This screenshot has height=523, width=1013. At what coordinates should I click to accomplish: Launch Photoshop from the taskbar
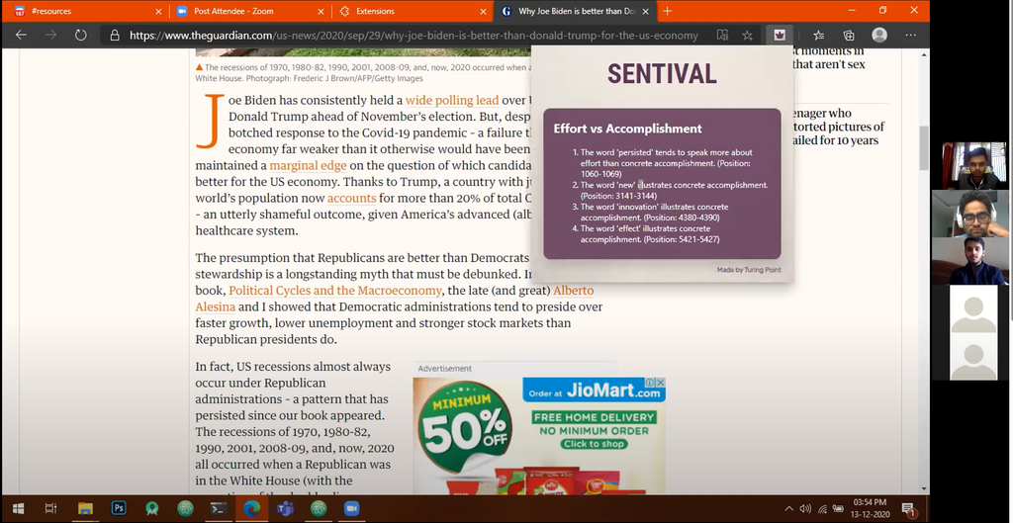[119, 509]
